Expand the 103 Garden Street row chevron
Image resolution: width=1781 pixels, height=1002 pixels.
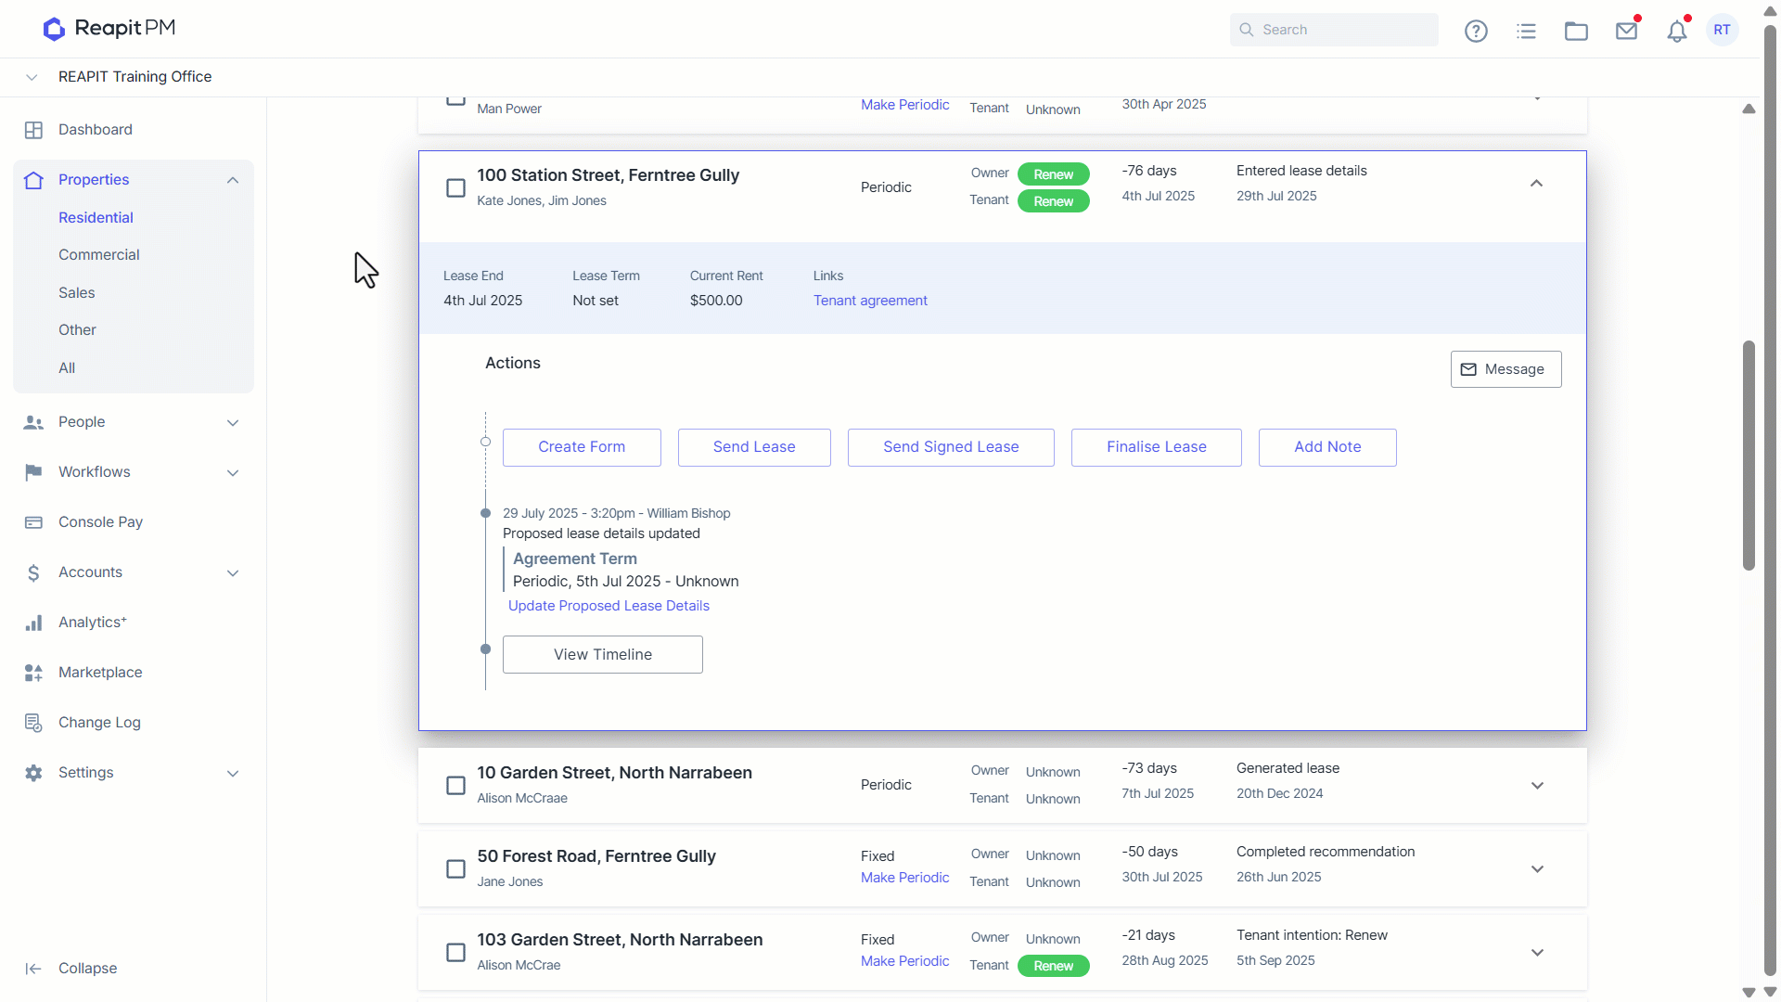point(1537,953)
